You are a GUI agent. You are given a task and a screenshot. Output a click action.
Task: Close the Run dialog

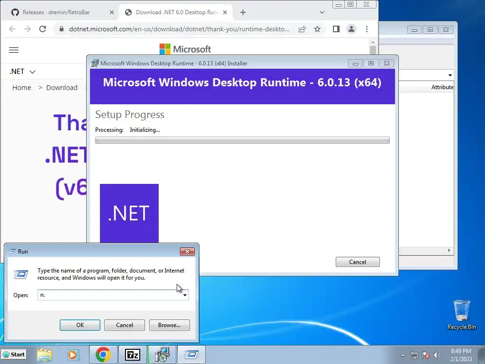(187, 251)
